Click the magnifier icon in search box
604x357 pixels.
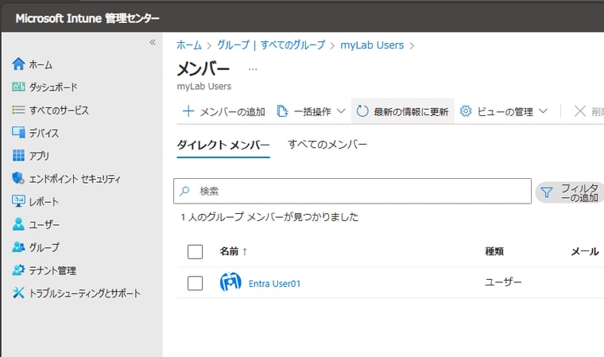185,191
